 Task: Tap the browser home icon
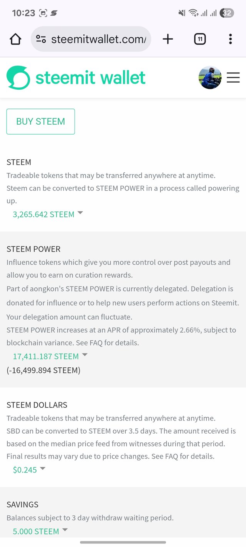(15, 39)
